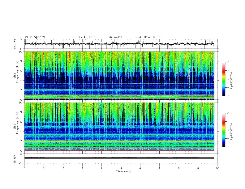Click the "10" kHz tick of ch.1 spectrogram
Viewport: 245px width, 189px height.
coord(21,52)
